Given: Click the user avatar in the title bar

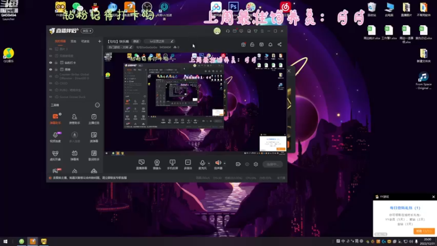Looking at the screenshot, I should tap(217, 31).
